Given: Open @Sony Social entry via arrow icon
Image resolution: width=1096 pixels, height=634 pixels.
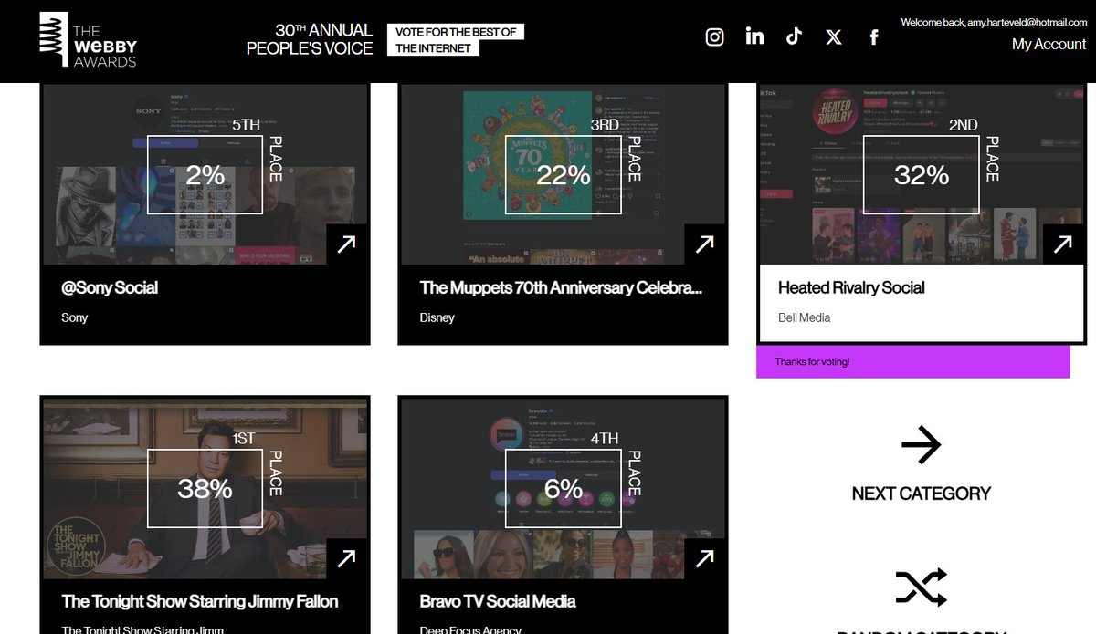Looking at the screenshot, I should (347, 244).
